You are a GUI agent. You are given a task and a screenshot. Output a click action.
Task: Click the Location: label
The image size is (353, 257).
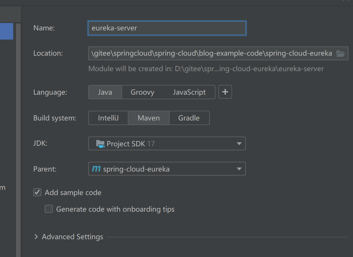(48, 53)
